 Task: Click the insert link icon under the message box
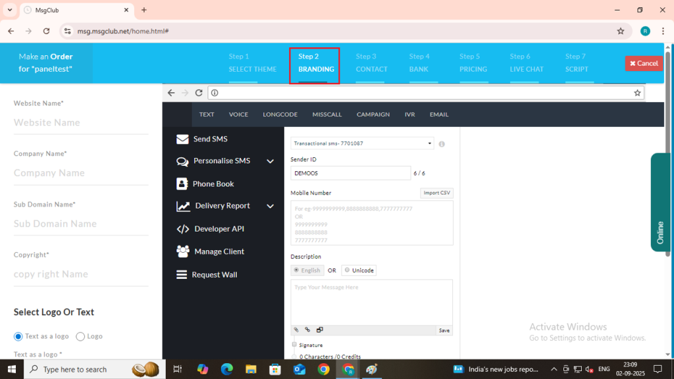307,330
